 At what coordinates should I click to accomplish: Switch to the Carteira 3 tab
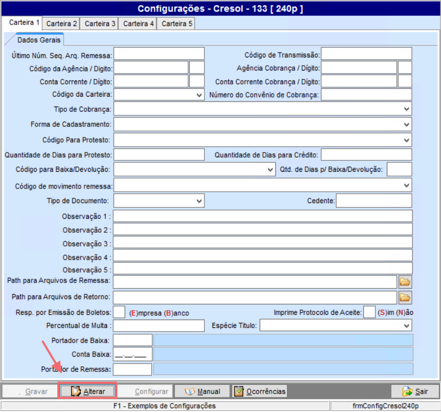[100, 23]
